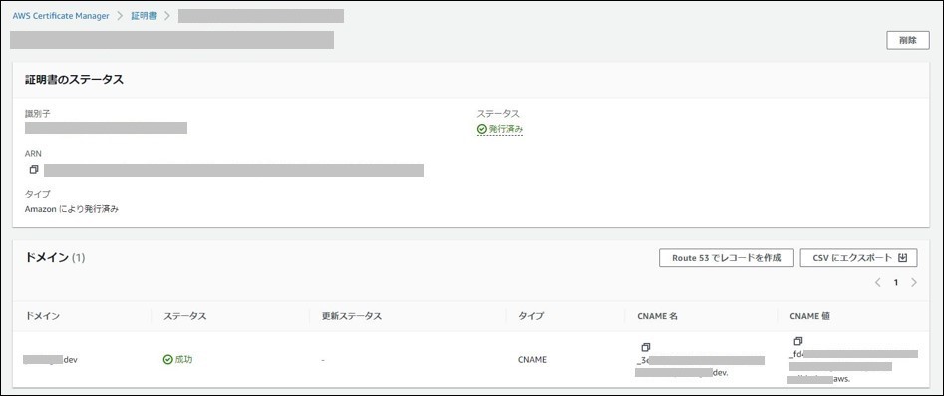Click the Amazon により発行済み type text
This screenshot has height=396, width=944.
pyautogui.click(x=72, y=209)
